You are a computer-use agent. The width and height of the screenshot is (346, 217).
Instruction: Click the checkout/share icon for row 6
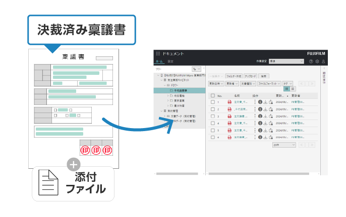coord(271,137)
